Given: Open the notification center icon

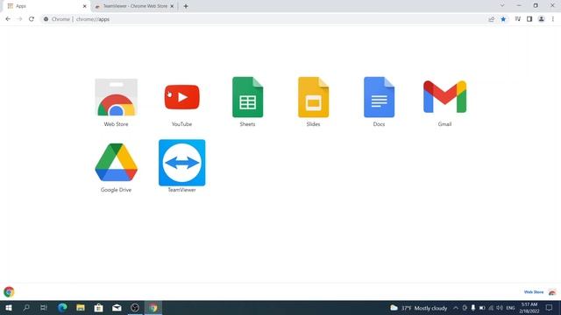Looking at the screenshot, I should pos(550,308).
